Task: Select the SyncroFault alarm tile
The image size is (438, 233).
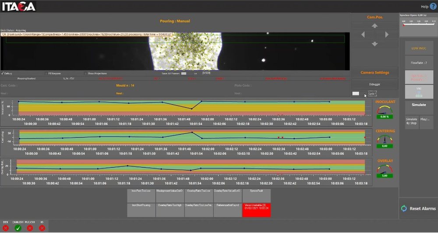Action: (x=256, y=196)
